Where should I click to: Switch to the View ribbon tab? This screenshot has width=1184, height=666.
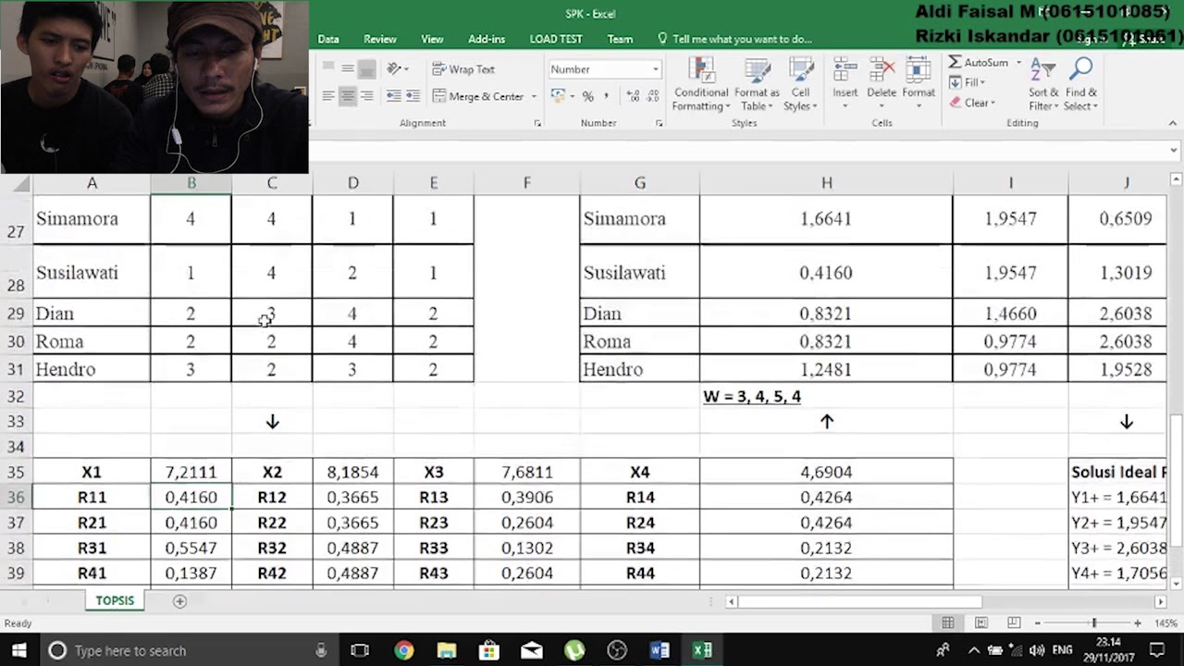point(432,39)
